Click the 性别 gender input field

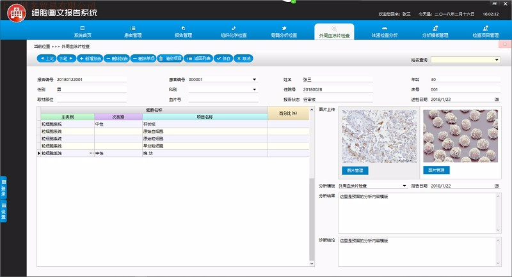[x=92, y=89]
